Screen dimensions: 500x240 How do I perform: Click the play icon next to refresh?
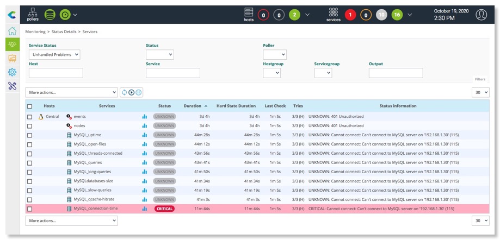(x=132, y=93)
